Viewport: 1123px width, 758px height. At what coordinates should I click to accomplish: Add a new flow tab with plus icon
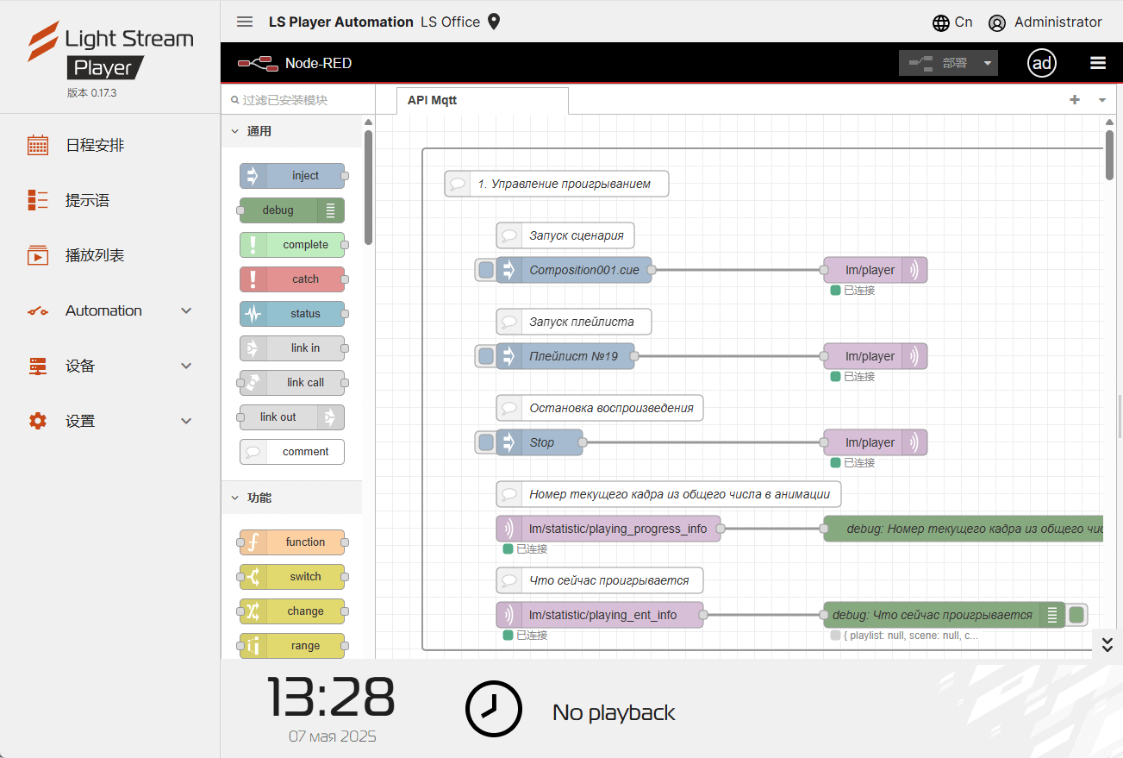[1075, 100]
